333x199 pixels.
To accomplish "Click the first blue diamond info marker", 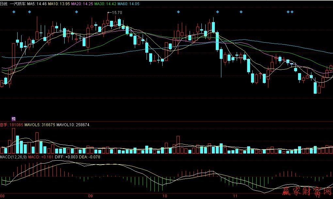I will point(14,12).
